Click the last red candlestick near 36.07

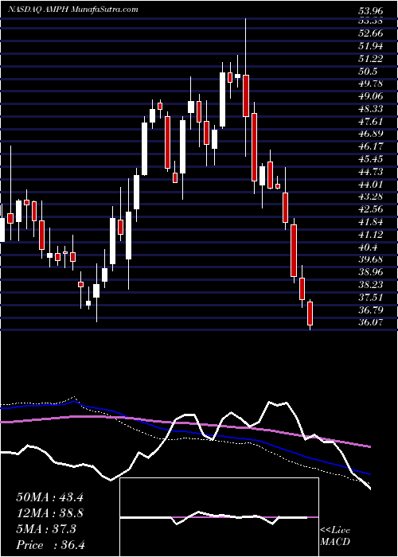tap(310, 314)
